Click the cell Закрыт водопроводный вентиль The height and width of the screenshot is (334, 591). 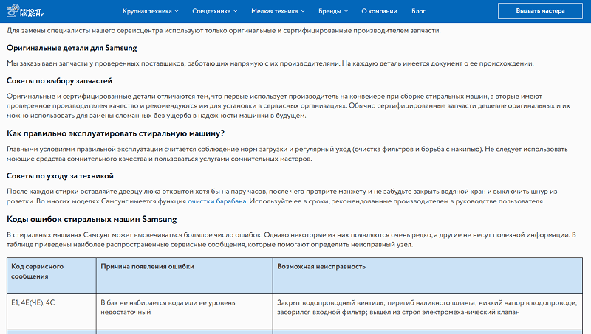pos(428,312)
